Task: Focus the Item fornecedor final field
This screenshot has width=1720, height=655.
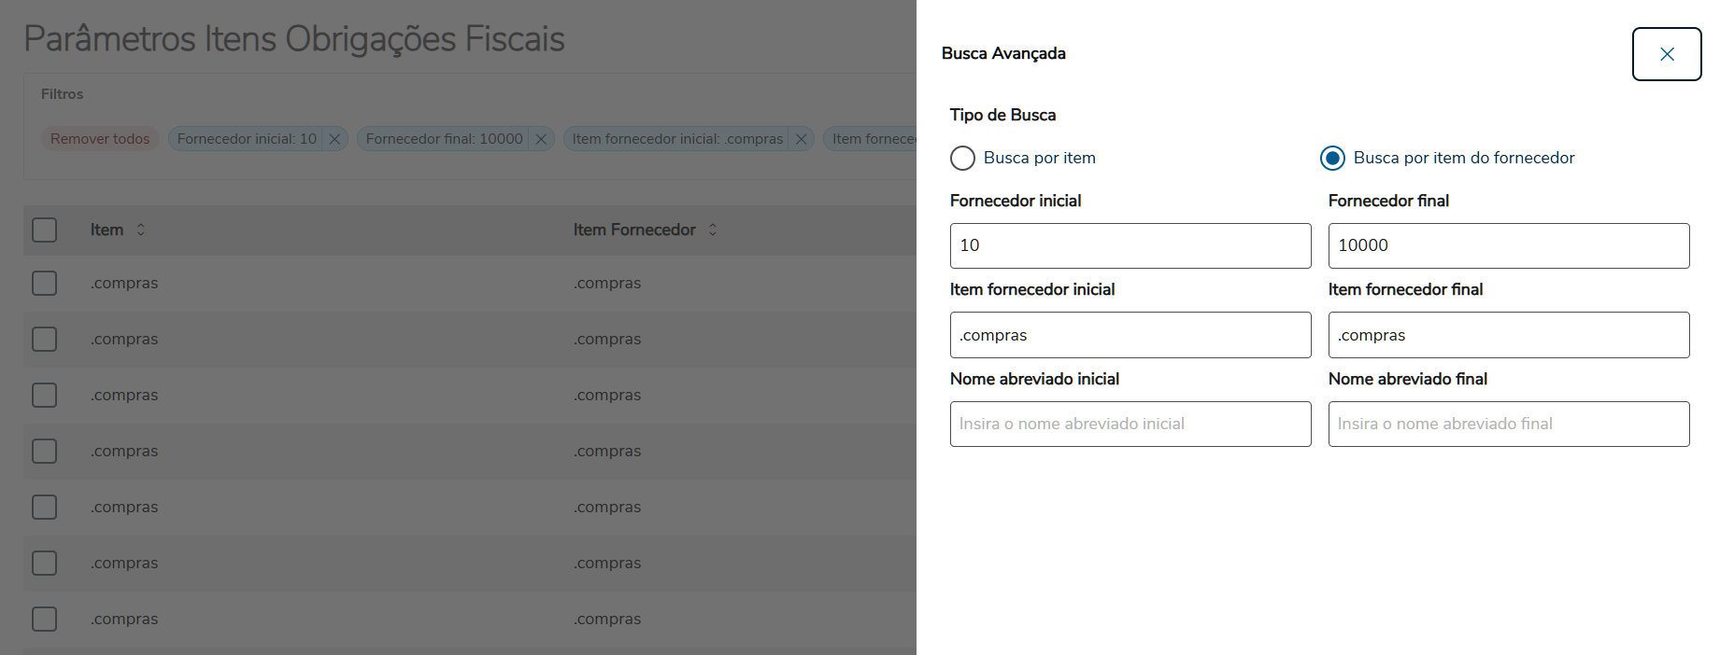Action: pos(1508,335)
